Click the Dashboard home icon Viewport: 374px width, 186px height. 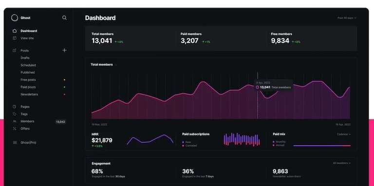tap(15, 31)
